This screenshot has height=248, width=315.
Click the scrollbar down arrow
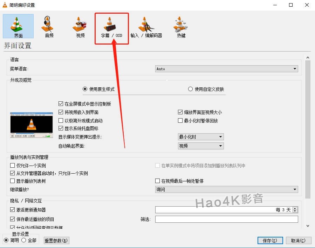pos(308,226)
